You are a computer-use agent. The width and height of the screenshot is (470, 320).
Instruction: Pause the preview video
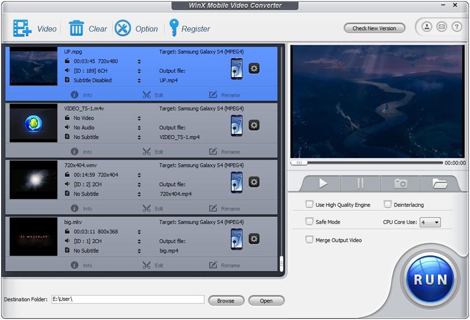pyautogui.click(x=361, y=183)
